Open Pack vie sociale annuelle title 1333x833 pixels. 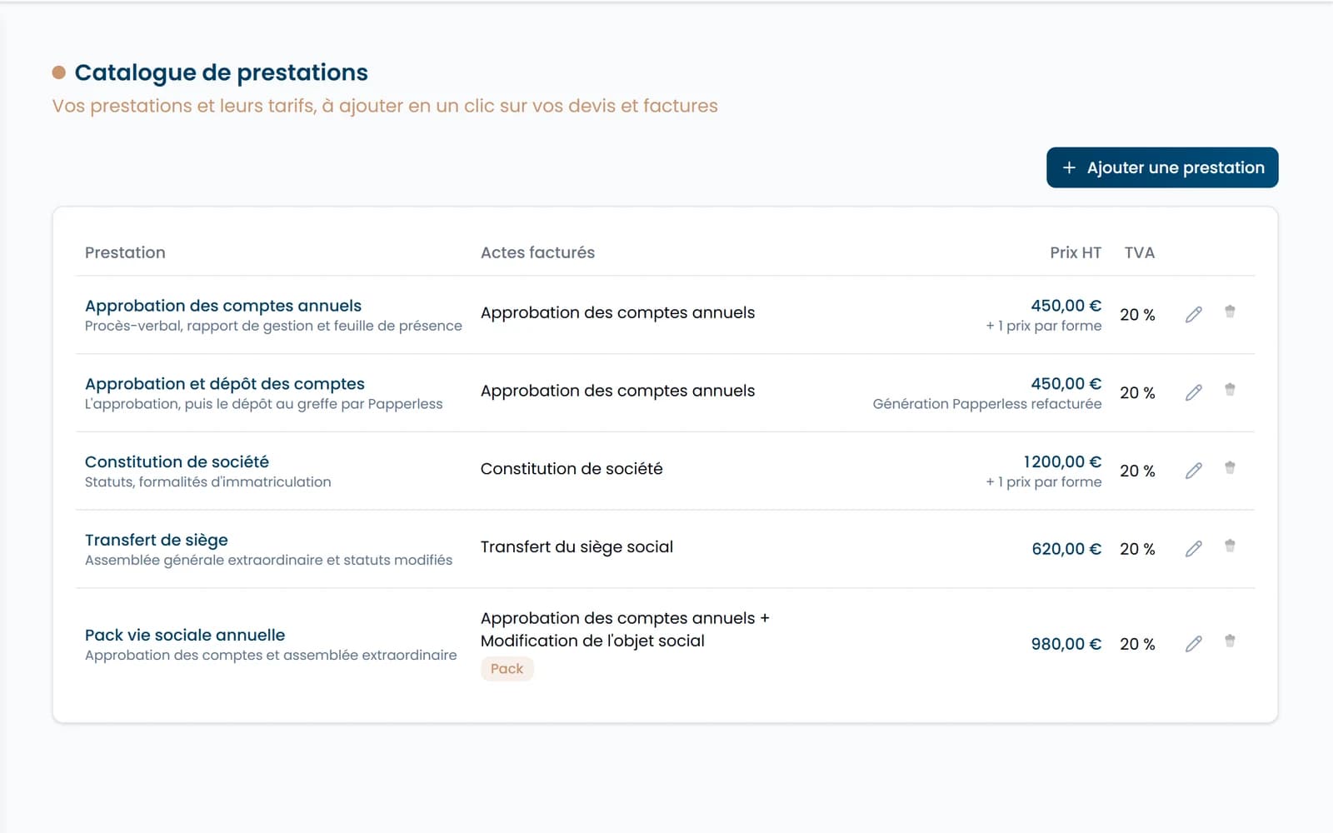pyautogui.click(x=185, y=635)
